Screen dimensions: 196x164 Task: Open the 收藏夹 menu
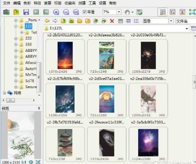click(70, 3)
